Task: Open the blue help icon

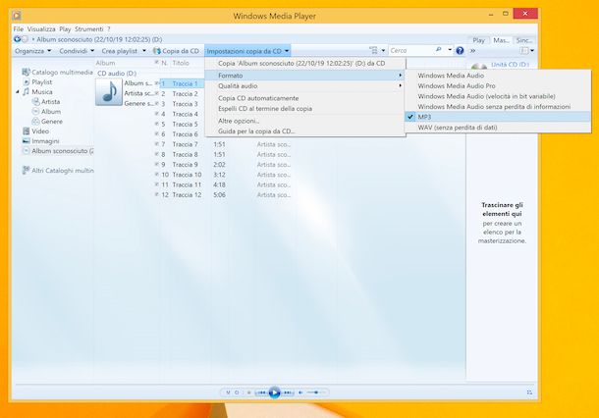Action: tap(460, 50)
